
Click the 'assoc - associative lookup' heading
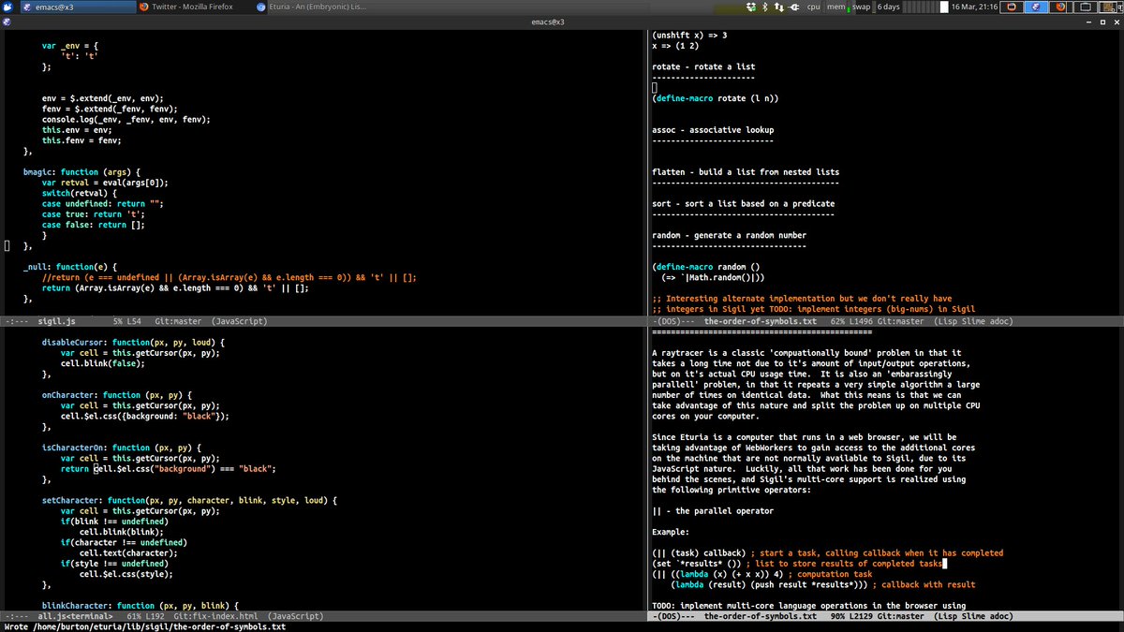pos(713,130)
